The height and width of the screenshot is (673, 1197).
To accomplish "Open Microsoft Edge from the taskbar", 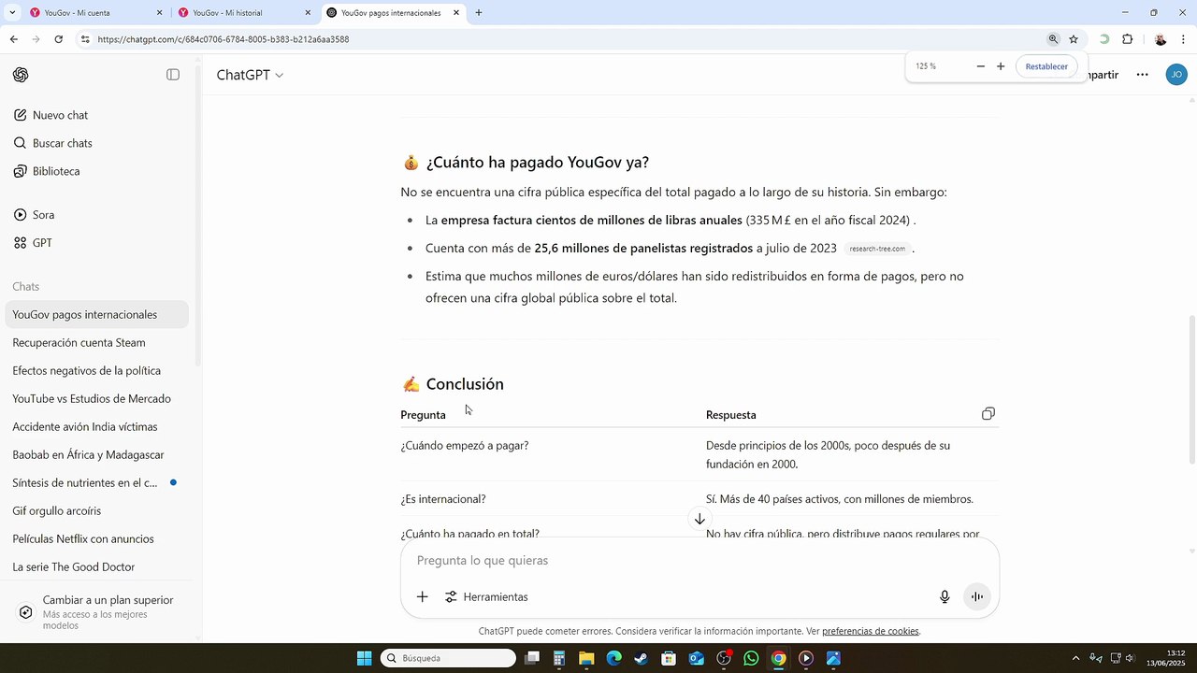I will (613, 658).
